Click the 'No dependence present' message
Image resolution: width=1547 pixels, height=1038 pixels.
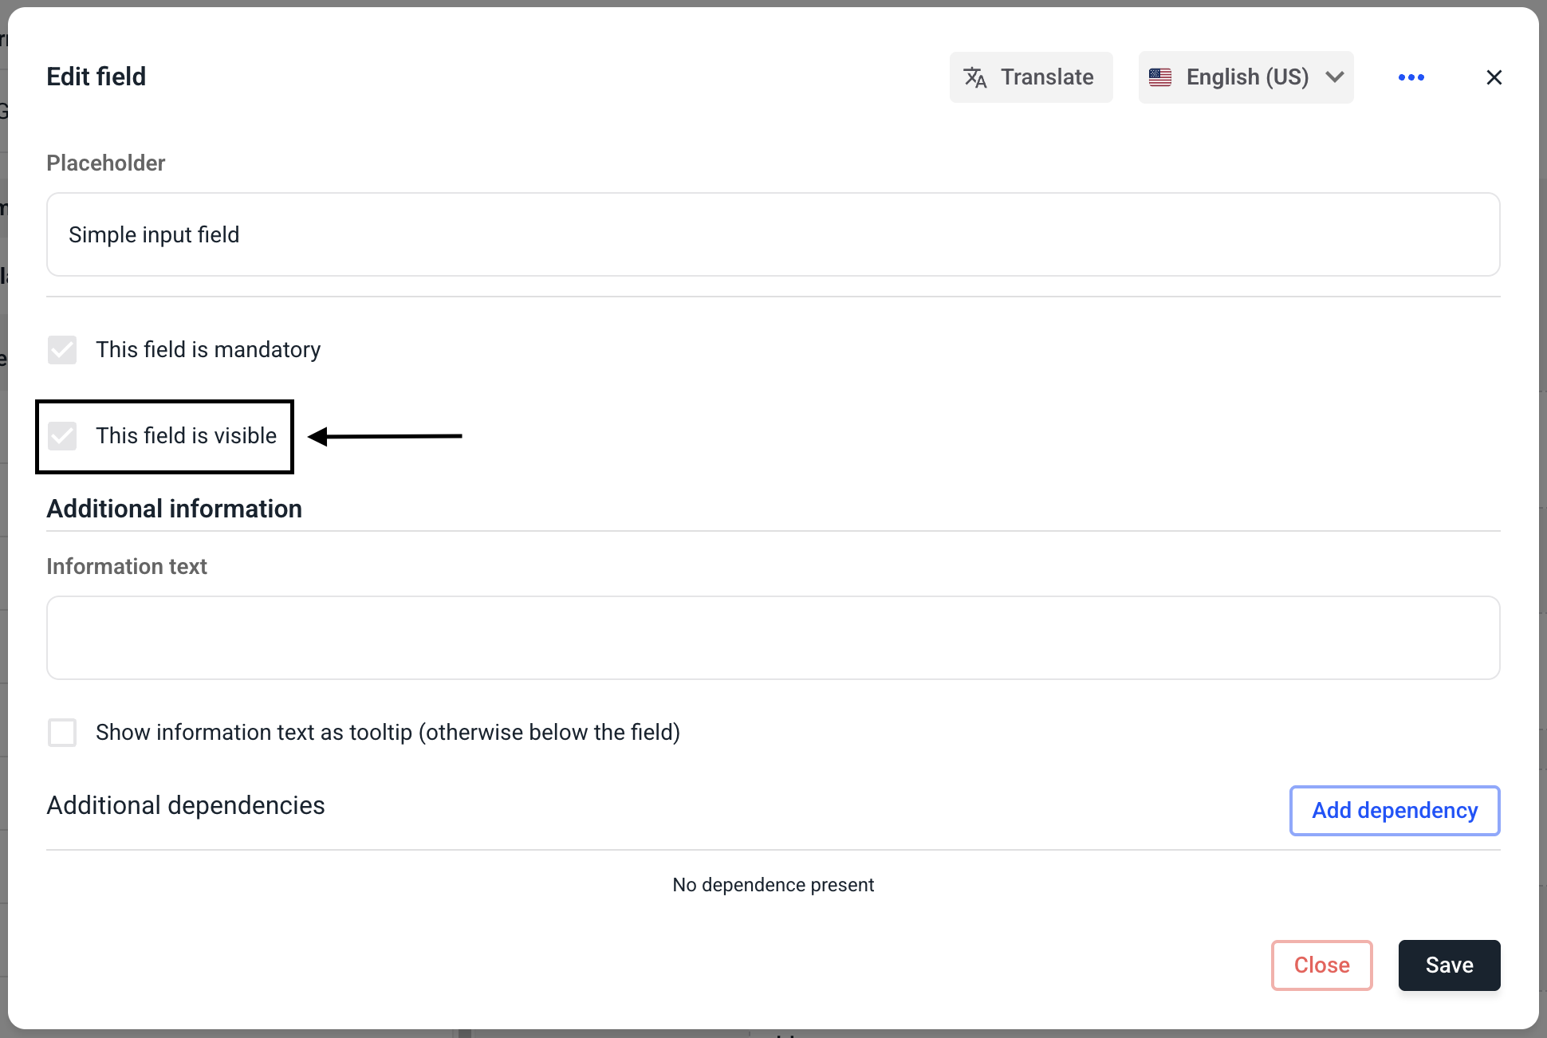click(773, 885)
